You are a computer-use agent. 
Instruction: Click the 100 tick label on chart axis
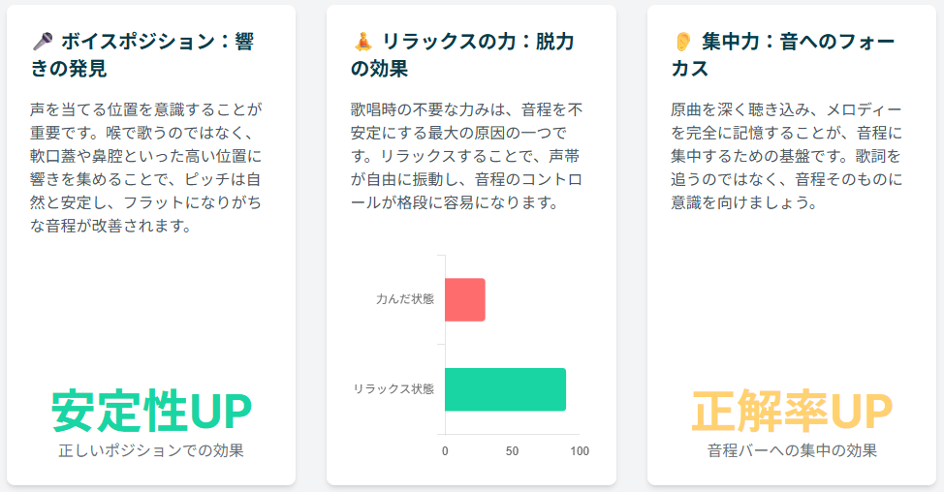coord(580,451)
